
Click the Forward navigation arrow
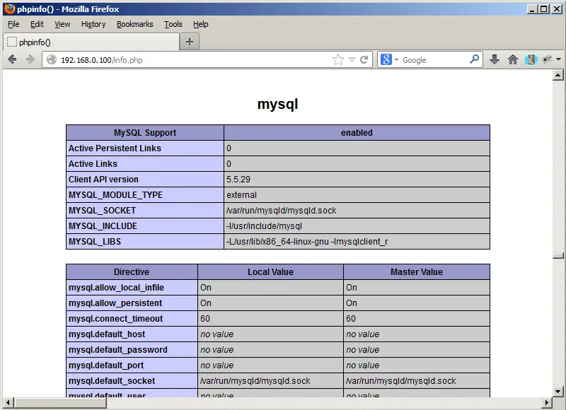30,59
